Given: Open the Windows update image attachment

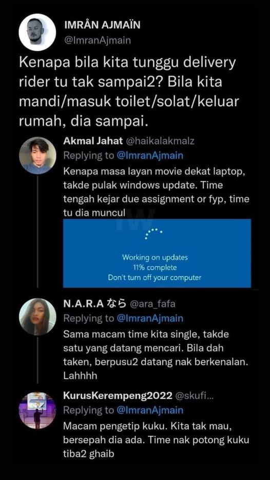Looking at the screenshot, I should point(157,253).
